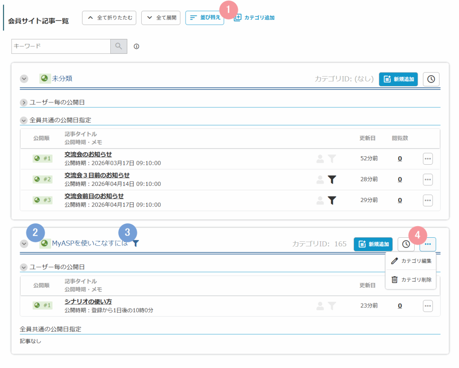Collapse the MyASPを使いこなすには category
The image size is (459, 368).
[x=24, y=244]
